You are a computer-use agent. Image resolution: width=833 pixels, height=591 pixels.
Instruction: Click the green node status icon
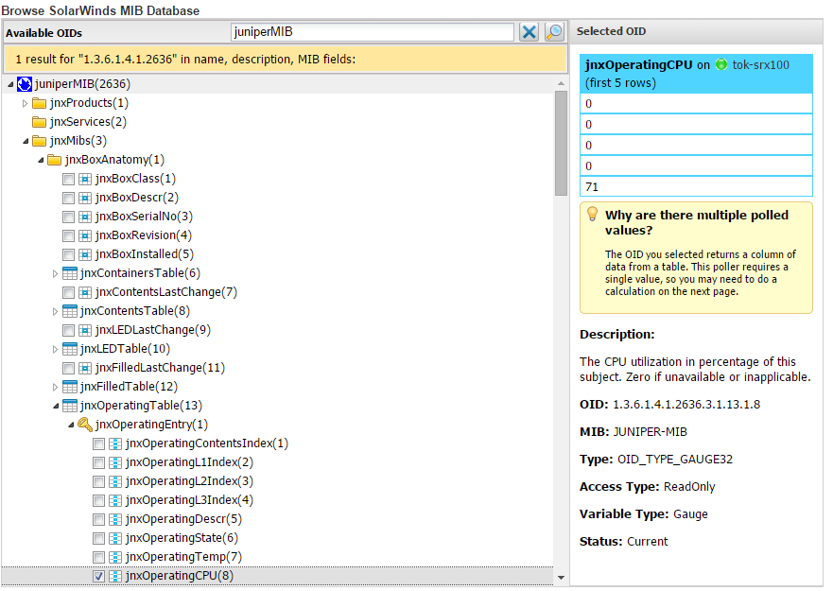click(x=720, y=65)
